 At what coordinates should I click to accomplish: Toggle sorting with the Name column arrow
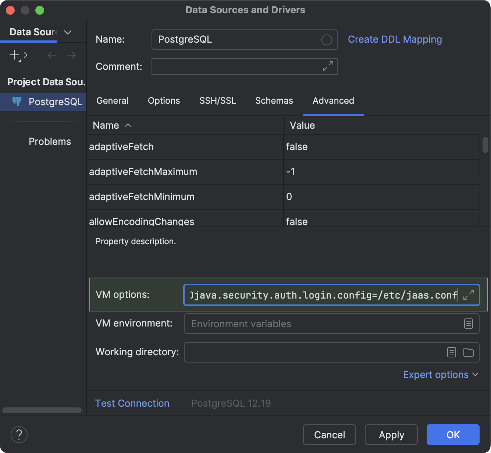(x=128, y=125)
